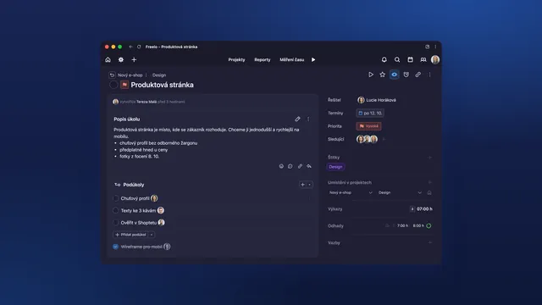Uncheck Wireframe pro mobil subtask
Viewport: 542px width, 305px height.
[x=115, y=247]
